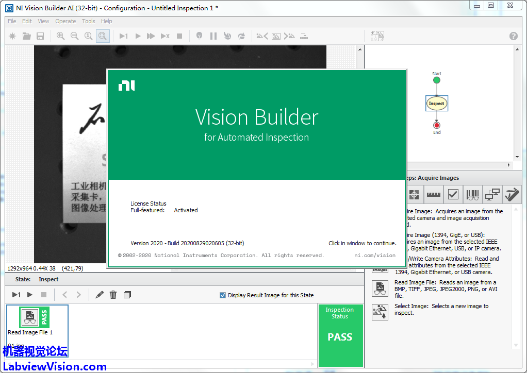Screen dimensions: 527x373
Task: Play the state continuously in state toolbar
Action: (29, 295)
